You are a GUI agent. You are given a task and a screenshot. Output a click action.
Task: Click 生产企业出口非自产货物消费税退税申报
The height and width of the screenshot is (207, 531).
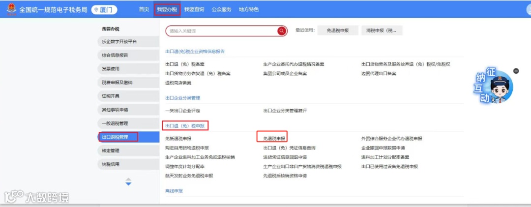tap(302, 167)
